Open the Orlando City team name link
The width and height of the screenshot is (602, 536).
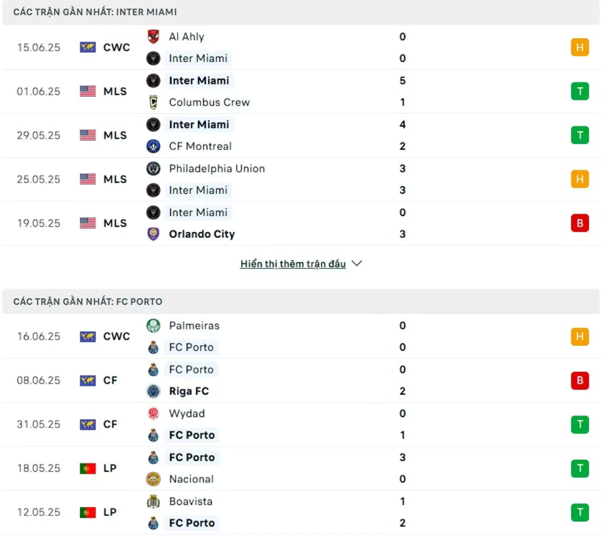pyautogui.click(x=202, y=234)
